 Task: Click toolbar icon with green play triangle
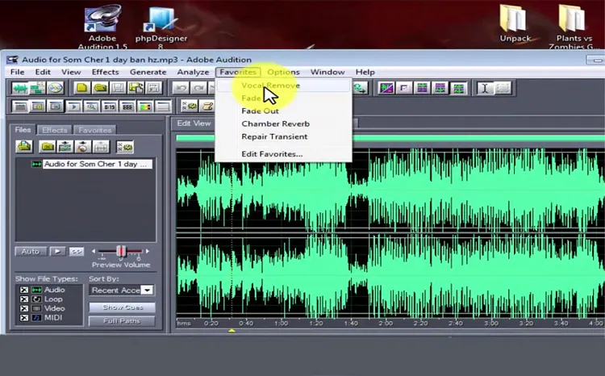(x=73, y=107)
